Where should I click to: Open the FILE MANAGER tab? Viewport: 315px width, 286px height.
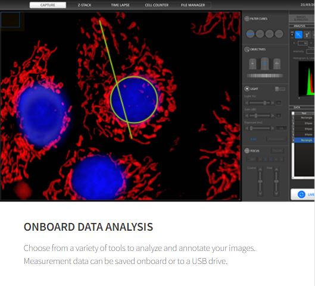pyautogui.click(x=193, y=5)
